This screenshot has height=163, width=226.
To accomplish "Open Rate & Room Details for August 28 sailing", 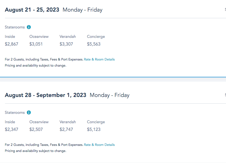I will (x=99, y=145).
